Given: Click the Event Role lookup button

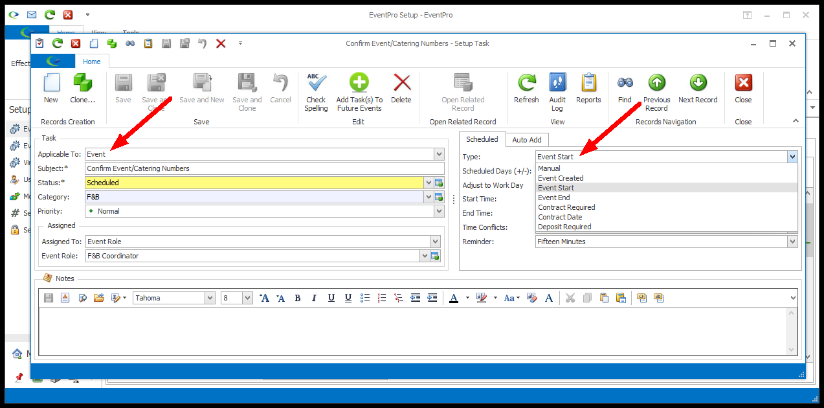Looking at the screenshot, I should 435,256.
